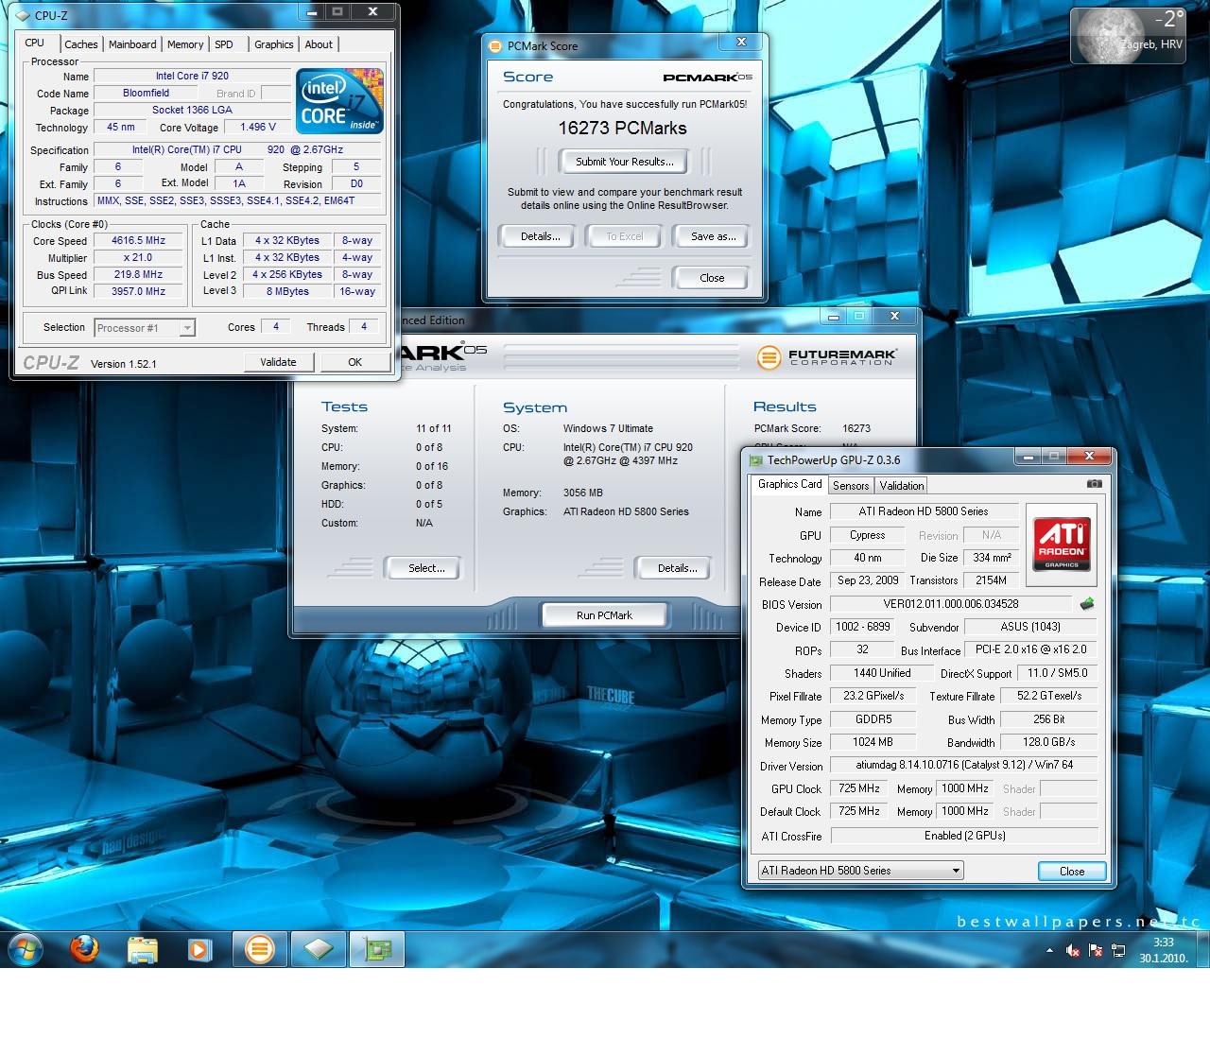1210x1055 pixels.
Task: Click the Bandwidth 128.0 GB/s field
Action: [1048, 742]
